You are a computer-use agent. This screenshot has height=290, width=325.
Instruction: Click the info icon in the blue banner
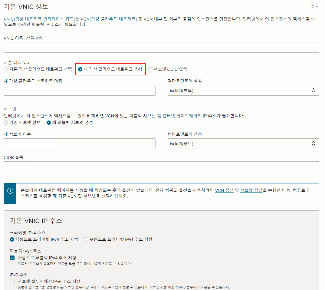tap(10, 190)
